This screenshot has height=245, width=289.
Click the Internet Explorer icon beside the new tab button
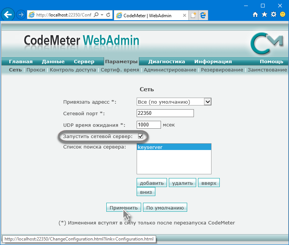[203, 15]
